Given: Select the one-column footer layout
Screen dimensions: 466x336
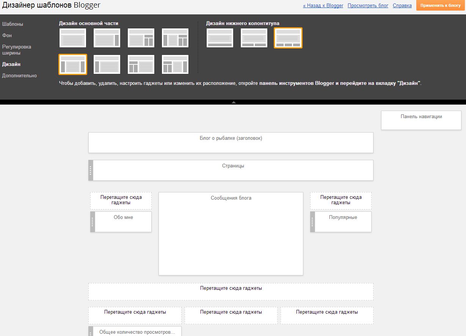Looking at the screenshot, I should [220, 38].
